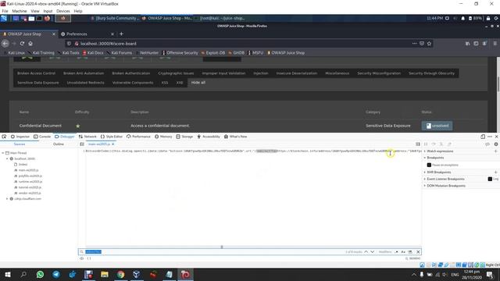Viewport: 500px width, 281px height.
Task: Open the Style Editor DevTools tab
Action: [112, 137]
